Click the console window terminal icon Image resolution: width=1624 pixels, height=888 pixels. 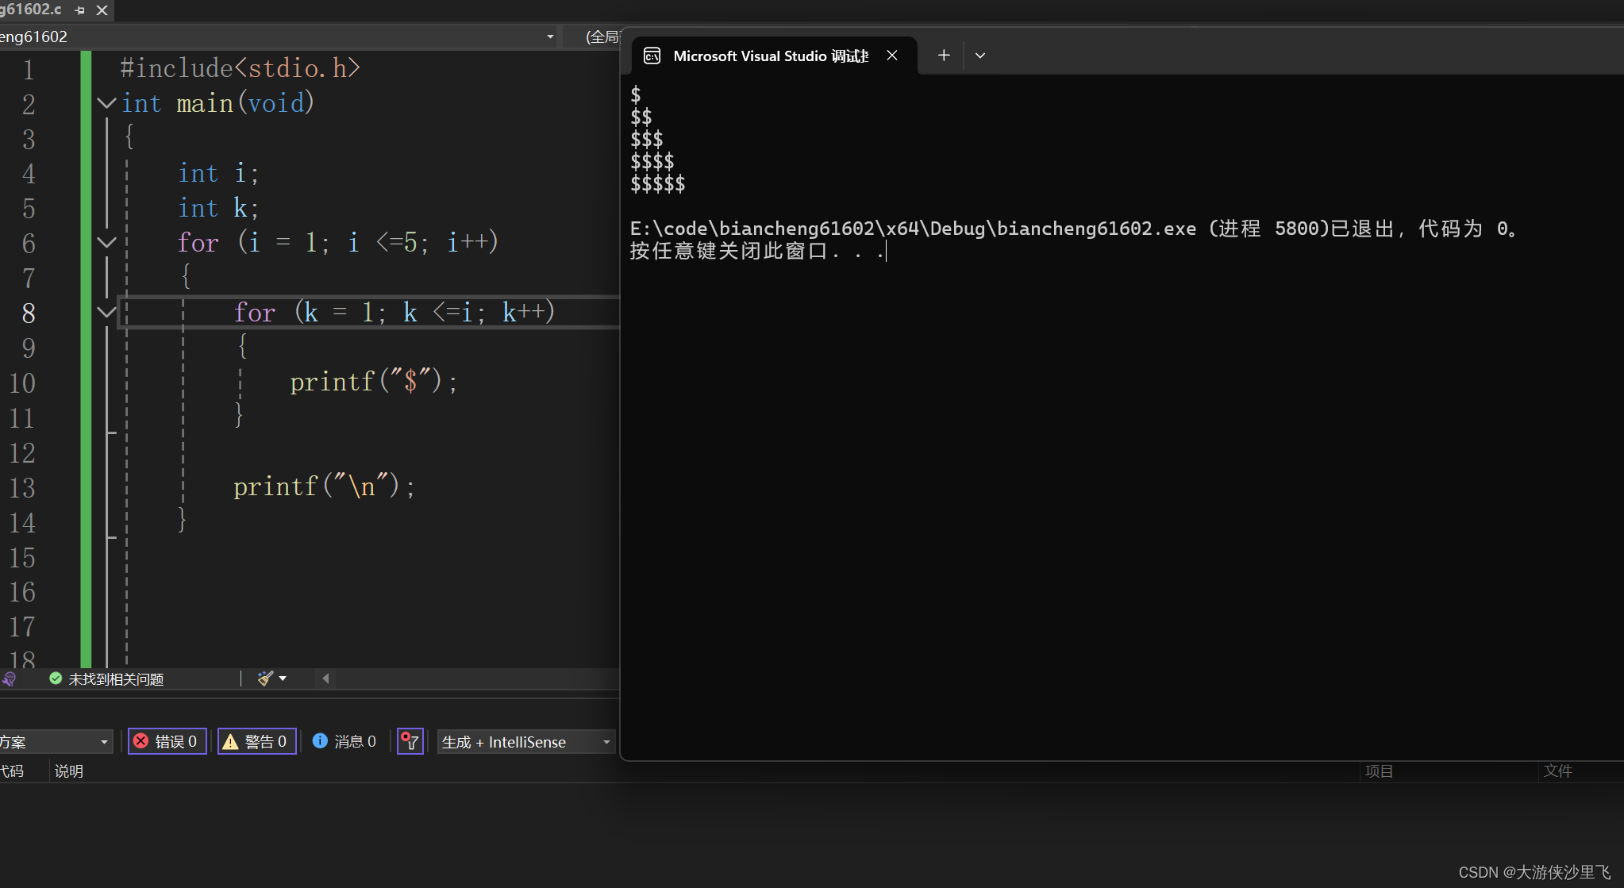tap(652, 56)
